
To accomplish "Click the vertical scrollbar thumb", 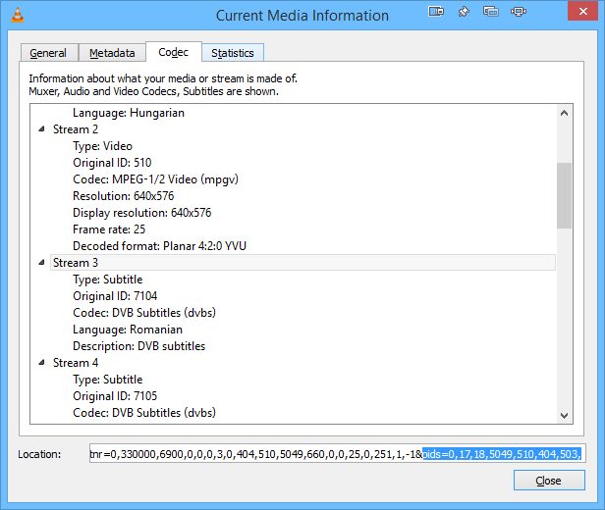I will coord(564,194).
